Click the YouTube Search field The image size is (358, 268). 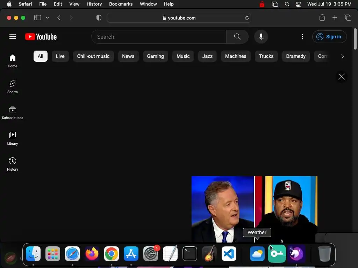click(x=159, y=37)
